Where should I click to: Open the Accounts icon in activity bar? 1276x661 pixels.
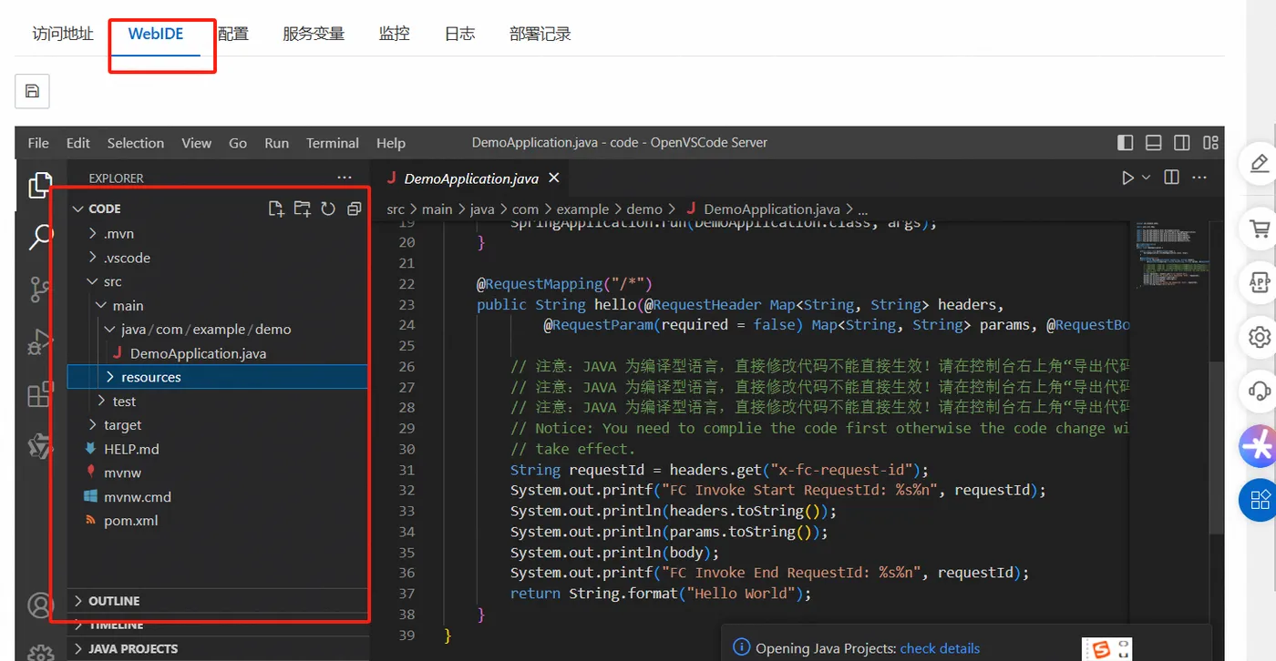click(40, 605)
